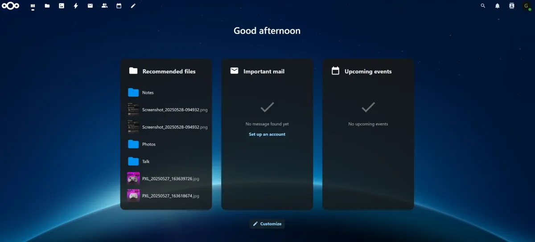
Task: Click the Important mail envelope icon
Action: click(235, 71)
